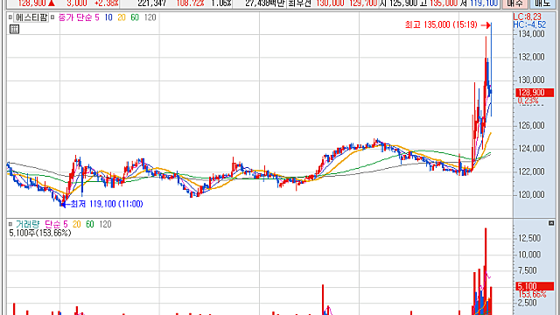
Task: Open 종가 단순 moving average settings
Action: pos(75,17)
